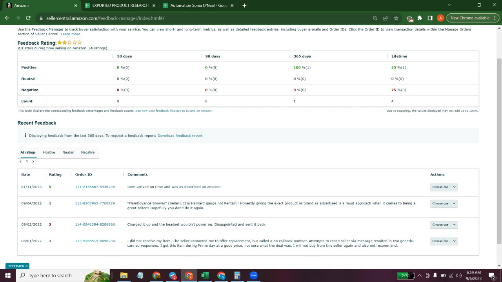Click the feedback star rating graphic
Image resolution: width=502 pixels, height=282 pixels.
[69, 42]
